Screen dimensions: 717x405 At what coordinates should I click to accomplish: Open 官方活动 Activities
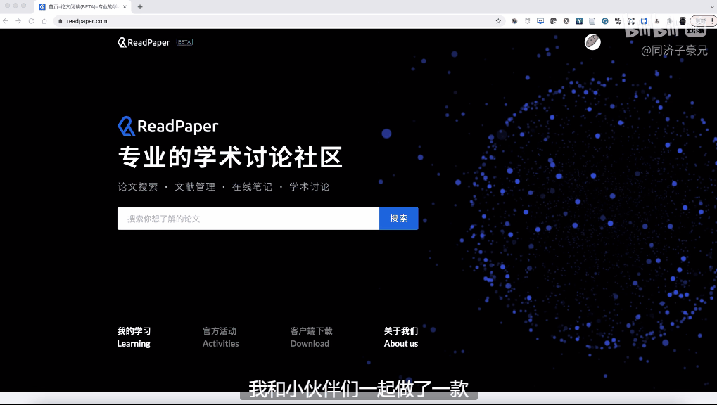(220, 337)
